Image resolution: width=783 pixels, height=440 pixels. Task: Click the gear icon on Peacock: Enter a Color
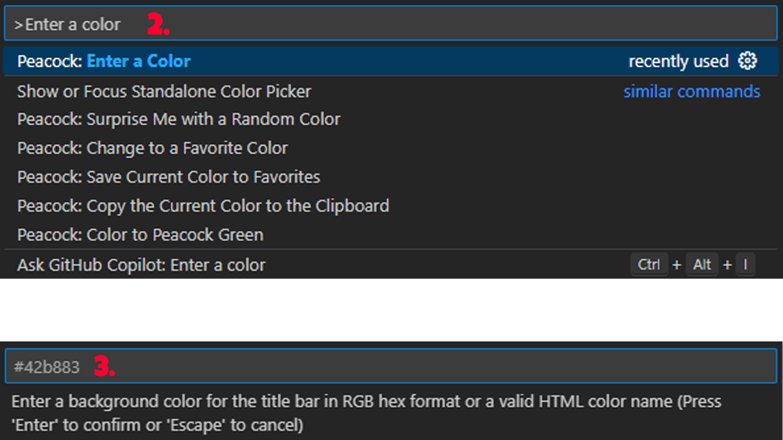[748, 61]
